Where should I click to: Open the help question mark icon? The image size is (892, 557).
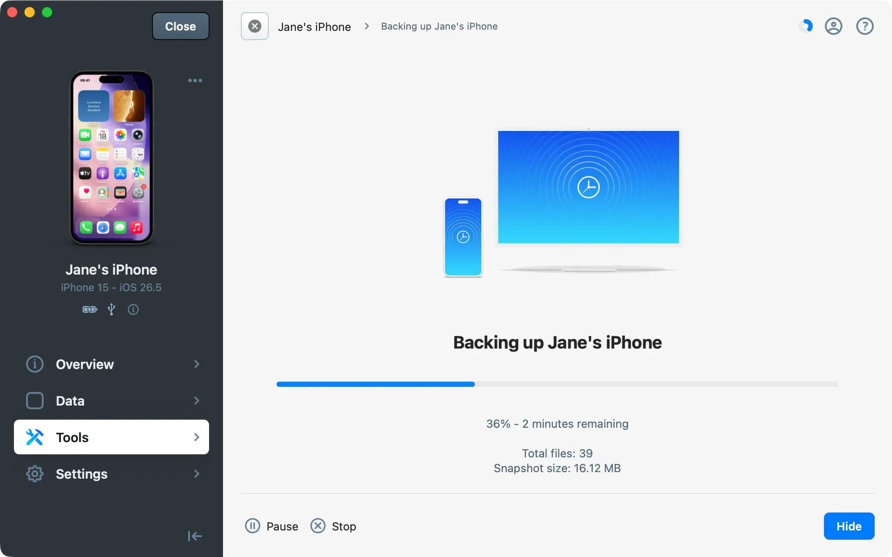[x=865, y=26]
